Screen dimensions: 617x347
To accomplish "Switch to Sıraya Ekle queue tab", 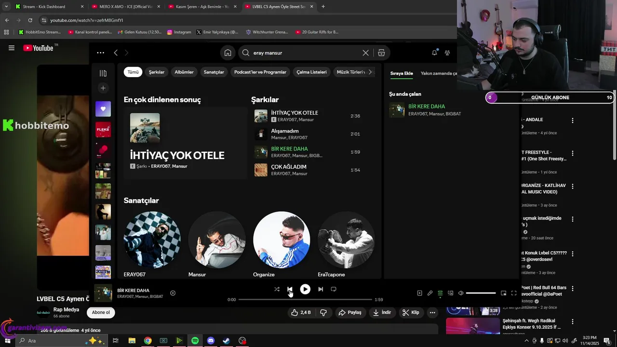I will coord(402,74).
